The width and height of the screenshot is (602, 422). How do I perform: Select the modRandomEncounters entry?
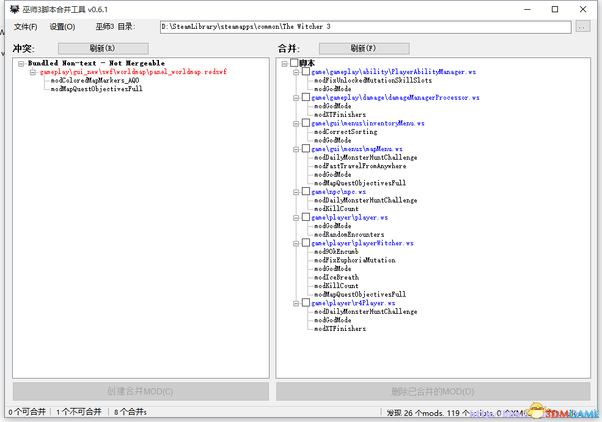tap(350, 234)
